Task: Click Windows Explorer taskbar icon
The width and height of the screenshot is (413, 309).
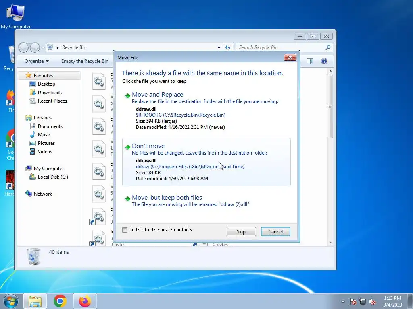Action: coord(35,301)
